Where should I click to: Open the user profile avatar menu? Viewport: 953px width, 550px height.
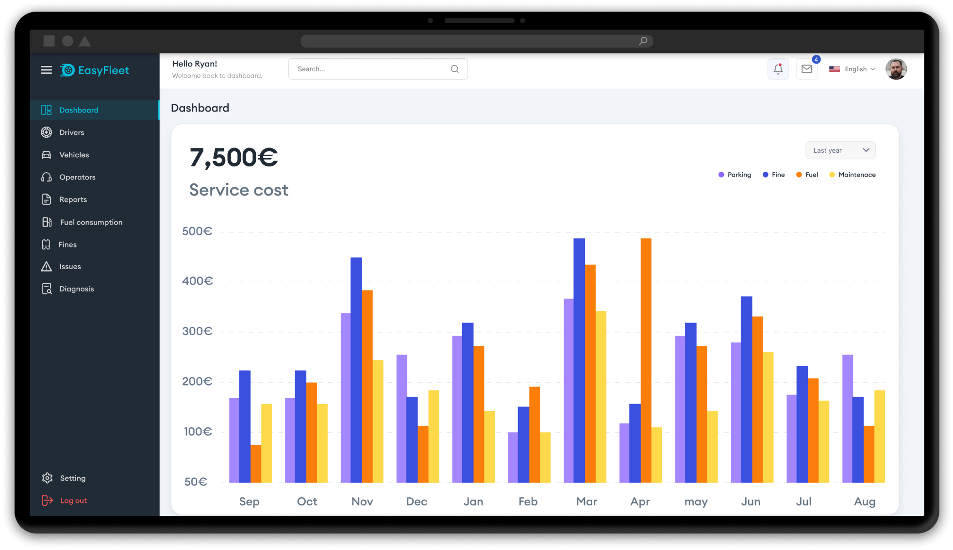click(896, 69)
